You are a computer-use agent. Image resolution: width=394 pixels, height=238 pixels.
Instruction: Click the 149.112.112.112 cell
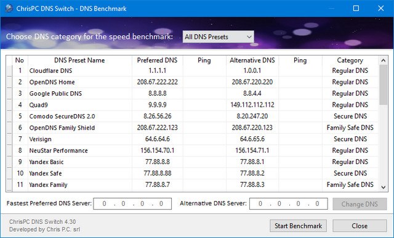tap(252, 105)
